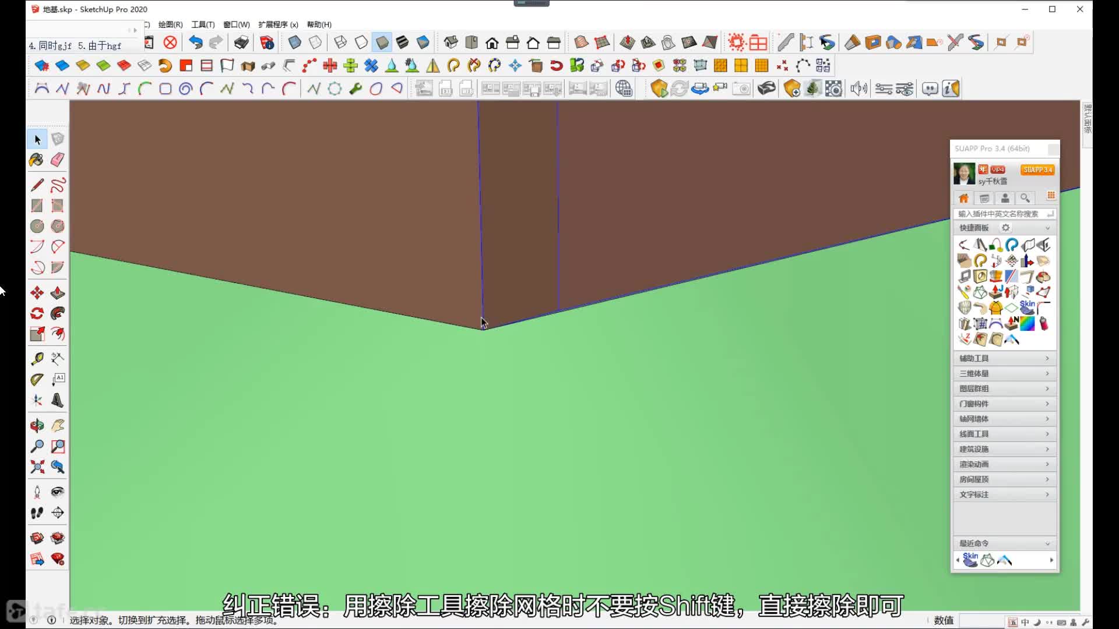This screenshot has width=1119, height=629.
Task: Switch to the Front view house icon
Action: coord(492,43)
